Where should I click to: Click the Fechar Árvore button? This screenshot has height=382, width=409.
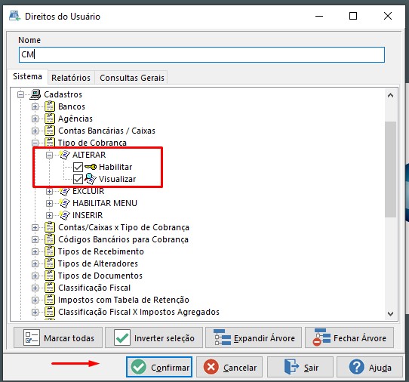coord(349,338)
